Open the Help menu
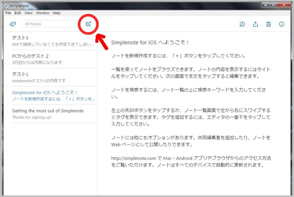 tap(56, 13)
